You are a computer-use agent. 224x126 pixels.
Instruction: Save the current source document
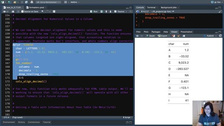click(x=18, y=12)
